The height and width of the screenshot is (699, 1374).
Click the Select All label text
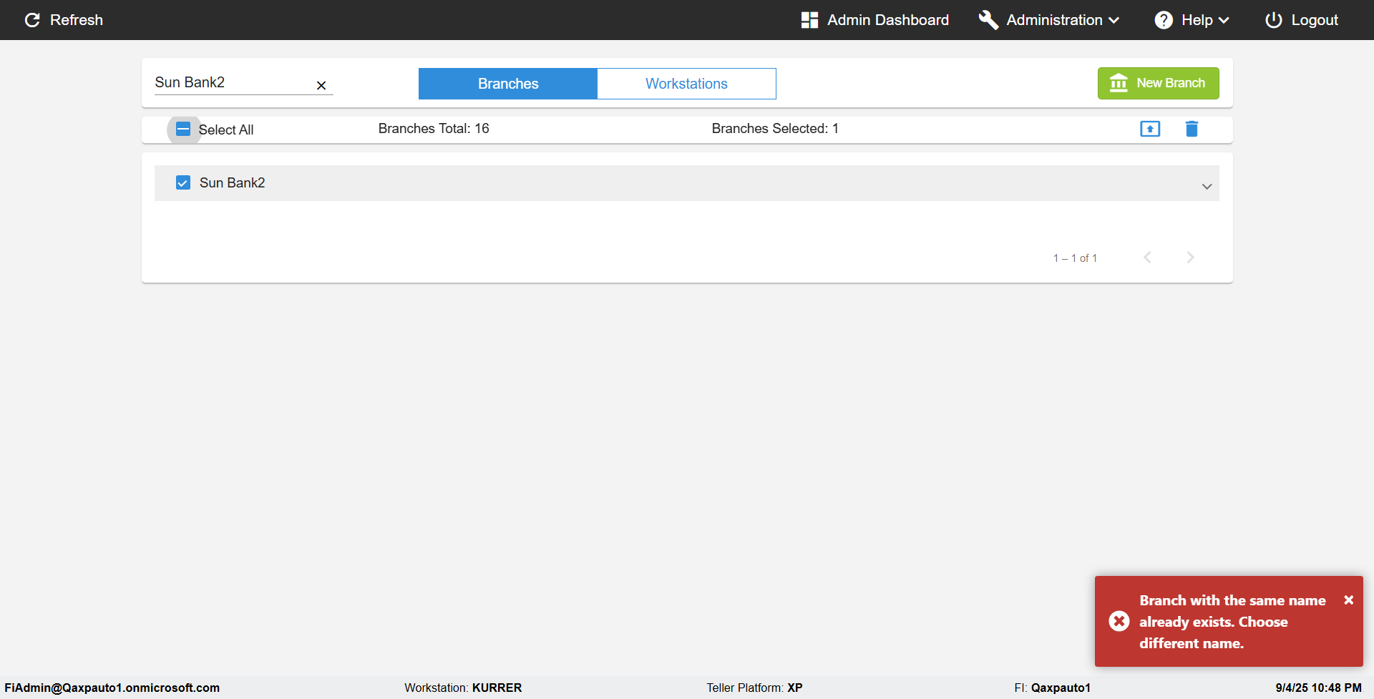click(x=226, y=129)
